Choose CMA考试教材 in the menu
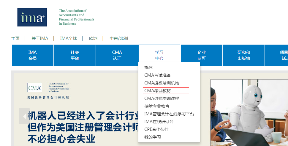 (158, 91)
